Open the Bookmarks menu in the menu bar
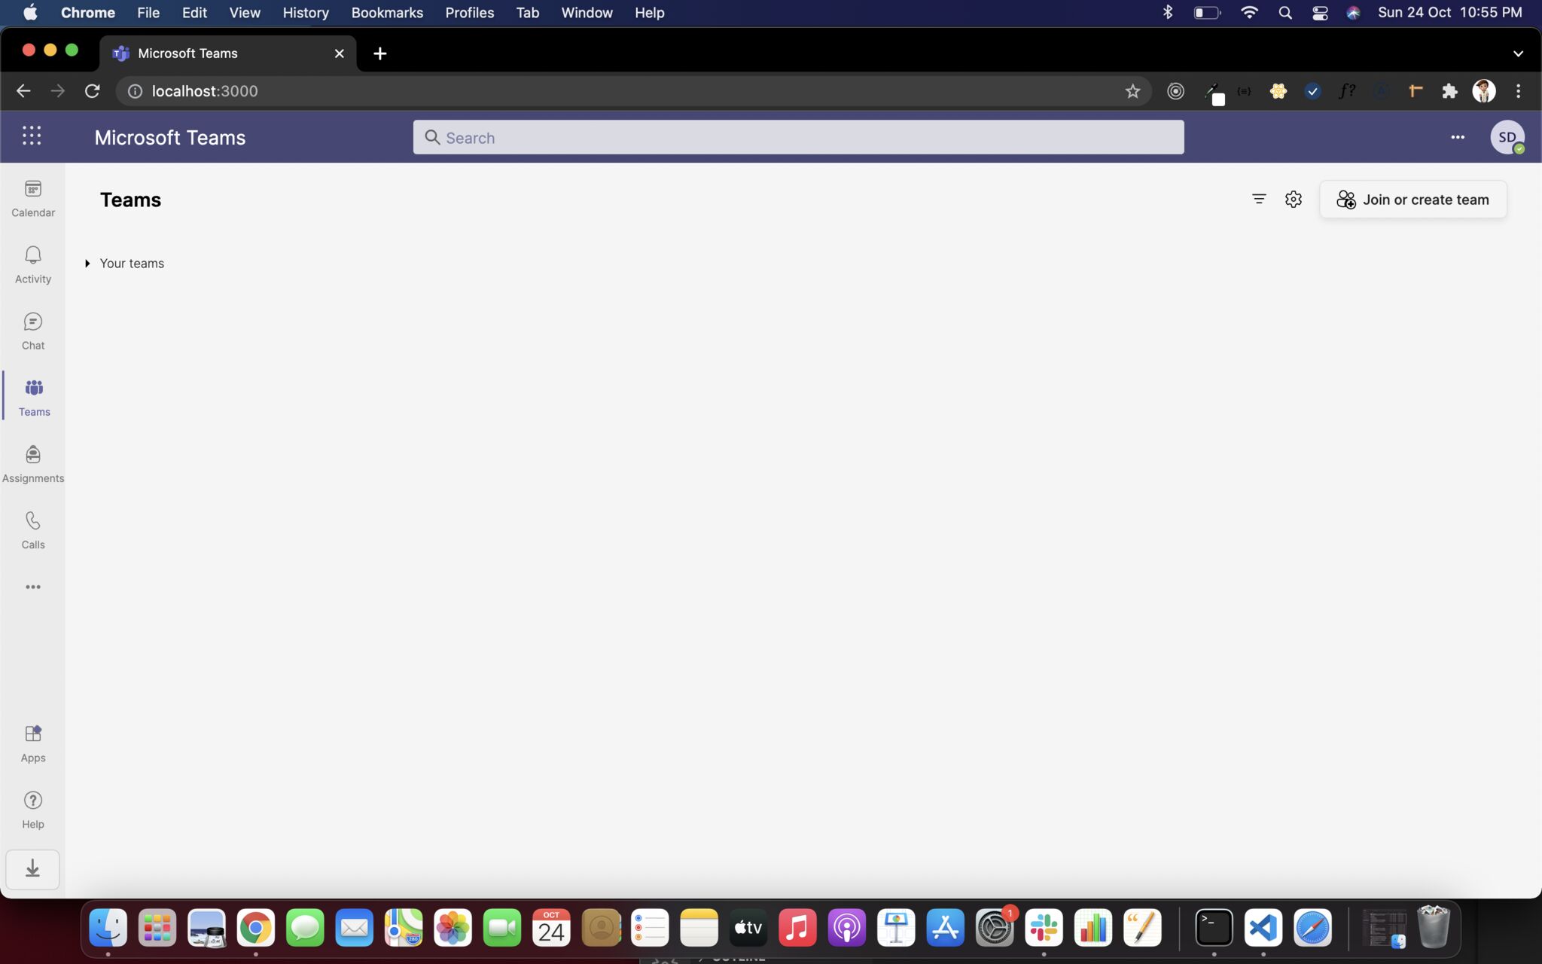This screenshot has width=1542, height=964. [387, 13]
